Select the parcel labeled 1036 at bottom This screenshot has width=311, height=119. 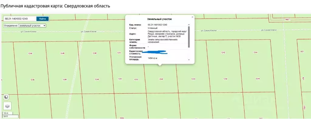point(122,118)
